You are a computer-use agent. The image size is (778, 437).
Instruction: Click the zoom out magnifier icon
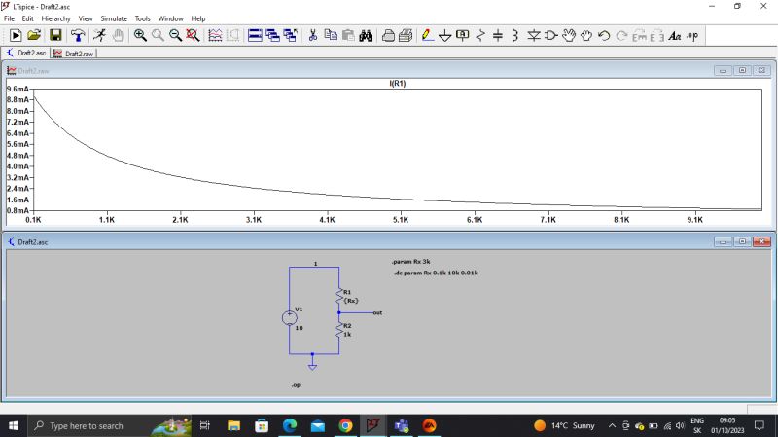175,35
